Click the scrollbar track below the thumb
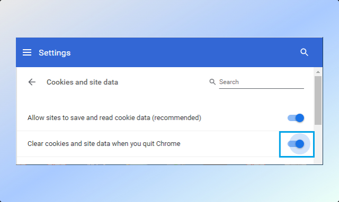 coord(318,143)
